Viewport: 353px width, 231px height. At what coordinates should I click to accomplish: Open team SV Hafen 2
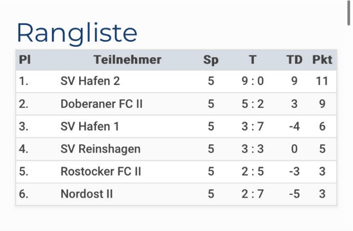point(90,81)
